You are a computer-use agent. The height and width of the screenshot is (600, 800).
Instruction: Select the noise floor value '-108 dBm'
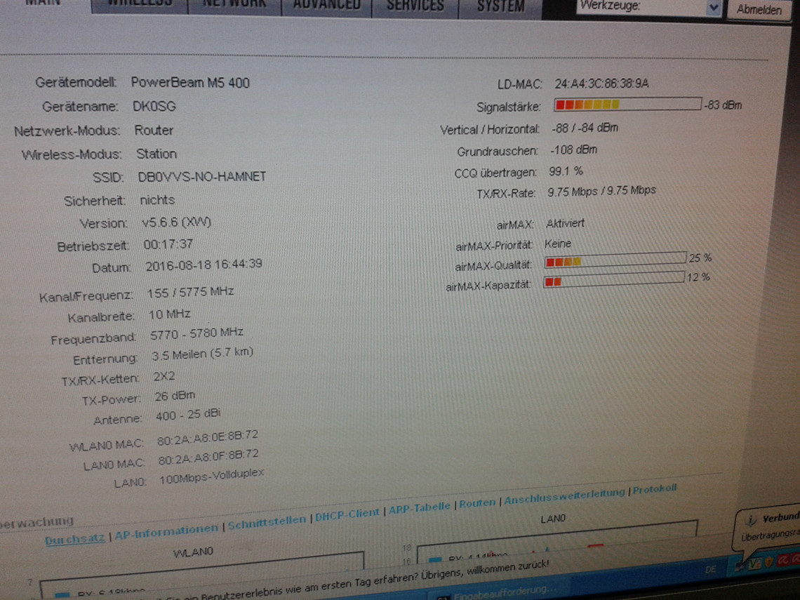(573, 150)
